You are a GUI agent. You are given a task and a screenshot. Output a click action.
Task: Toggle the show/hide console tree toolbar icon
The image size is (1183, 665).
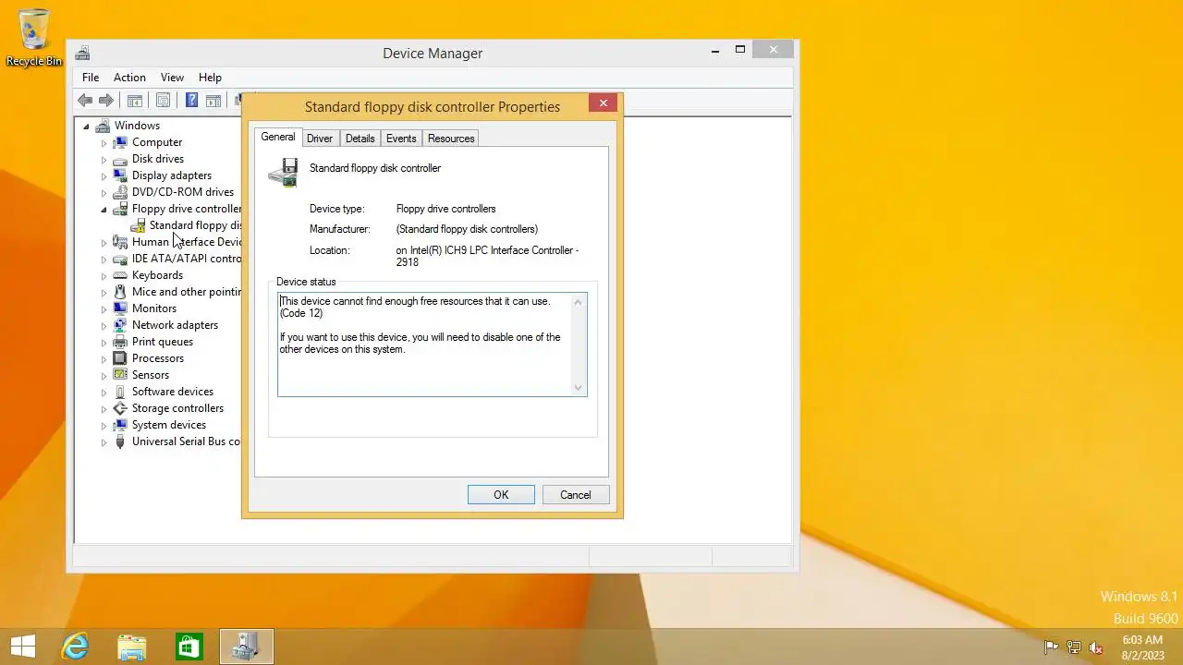coord(135,101)
